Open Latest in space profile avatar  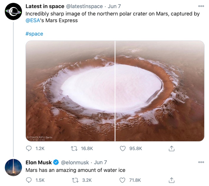(x=13, y=11)
